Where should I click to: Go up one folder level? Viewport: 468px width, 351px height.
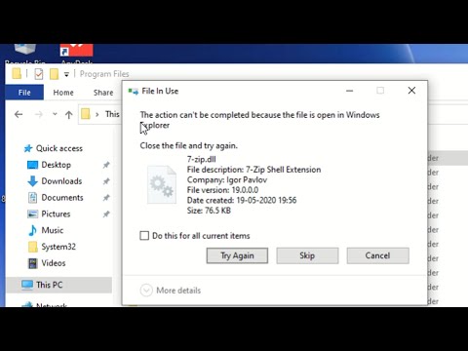(x=69, y=114)
